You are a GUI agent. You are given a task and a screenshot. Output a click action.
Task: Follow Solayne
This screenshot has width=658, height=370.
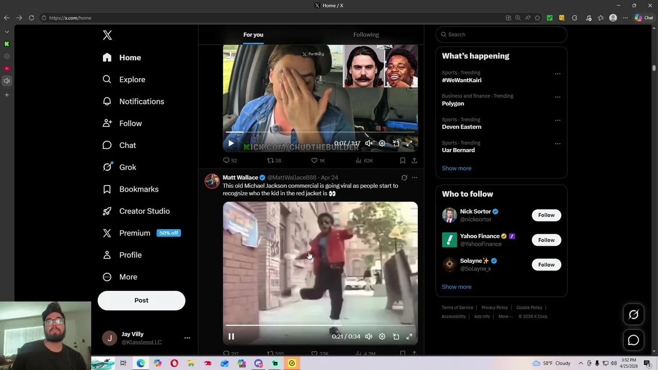pos(546,265)
